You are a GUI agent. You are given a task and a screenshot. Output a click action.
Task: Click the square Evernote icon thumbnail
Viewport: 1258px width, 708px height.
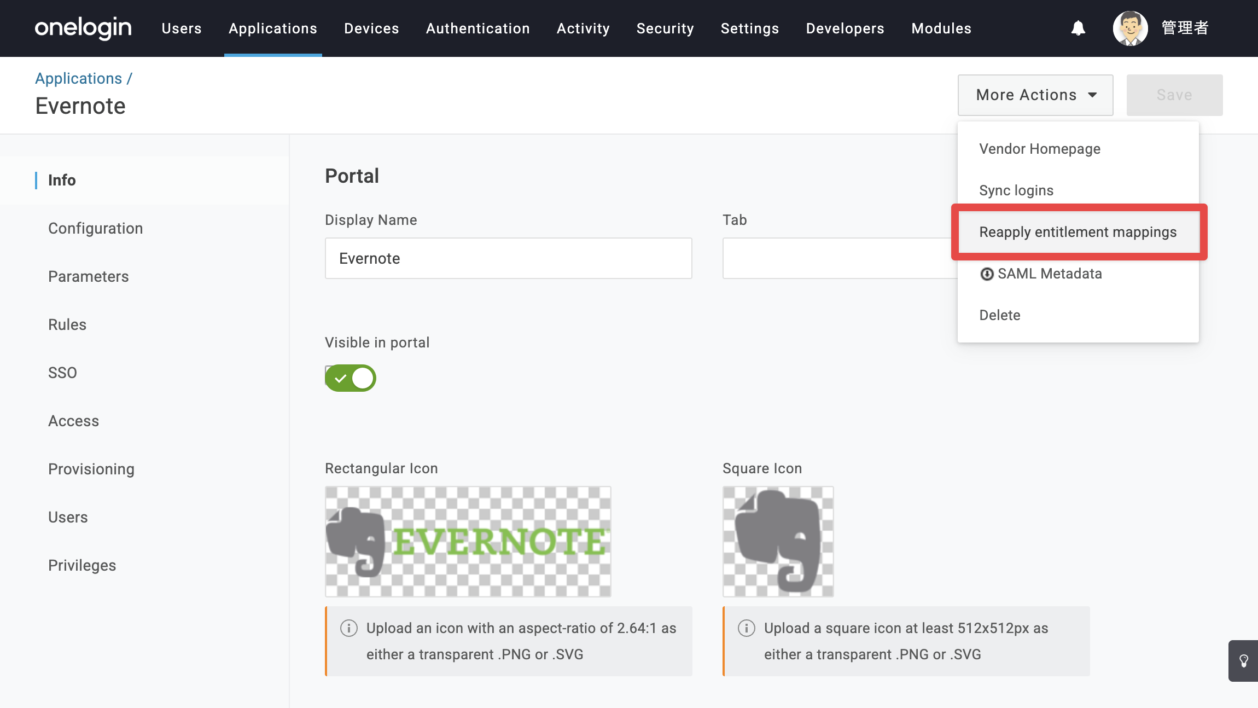tap(778, 542)
